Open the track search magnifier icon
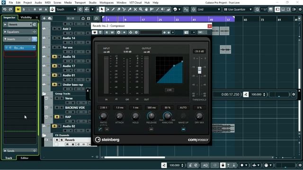This screenshot has height=170, width=303. [96, 18]
